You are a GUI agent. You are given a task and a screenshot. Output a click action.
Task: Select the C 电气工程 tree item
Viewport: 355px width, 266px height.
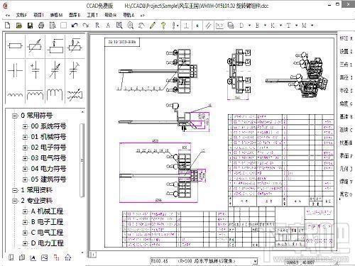coord(47,233)
